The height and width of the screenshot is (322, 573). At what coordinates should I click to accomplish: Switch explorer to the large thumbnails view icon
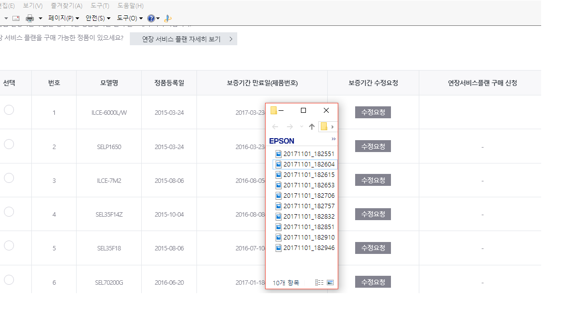click(x=330, y=283)
